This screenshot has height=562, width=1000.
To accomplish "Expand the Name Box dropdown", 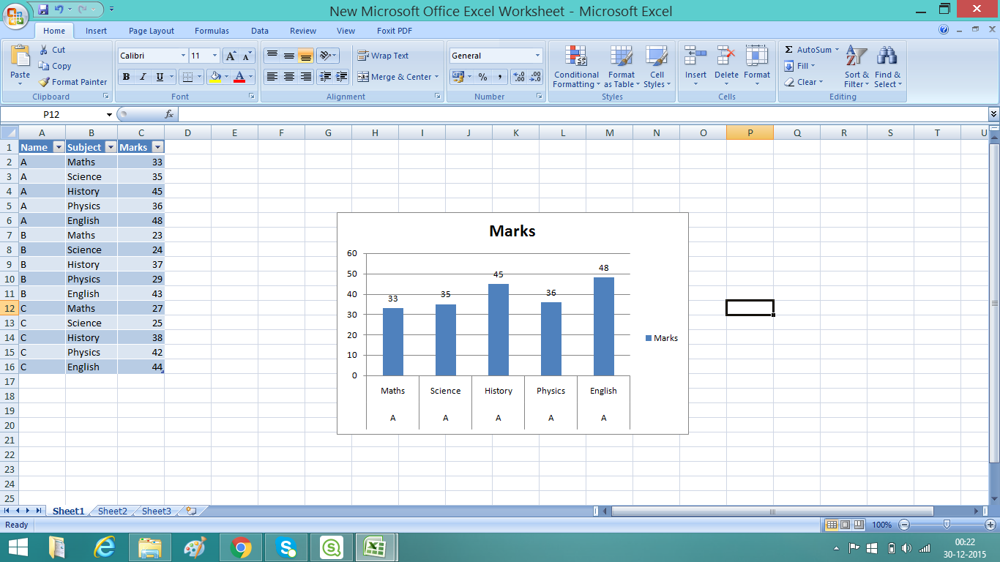I will [109, 114].
